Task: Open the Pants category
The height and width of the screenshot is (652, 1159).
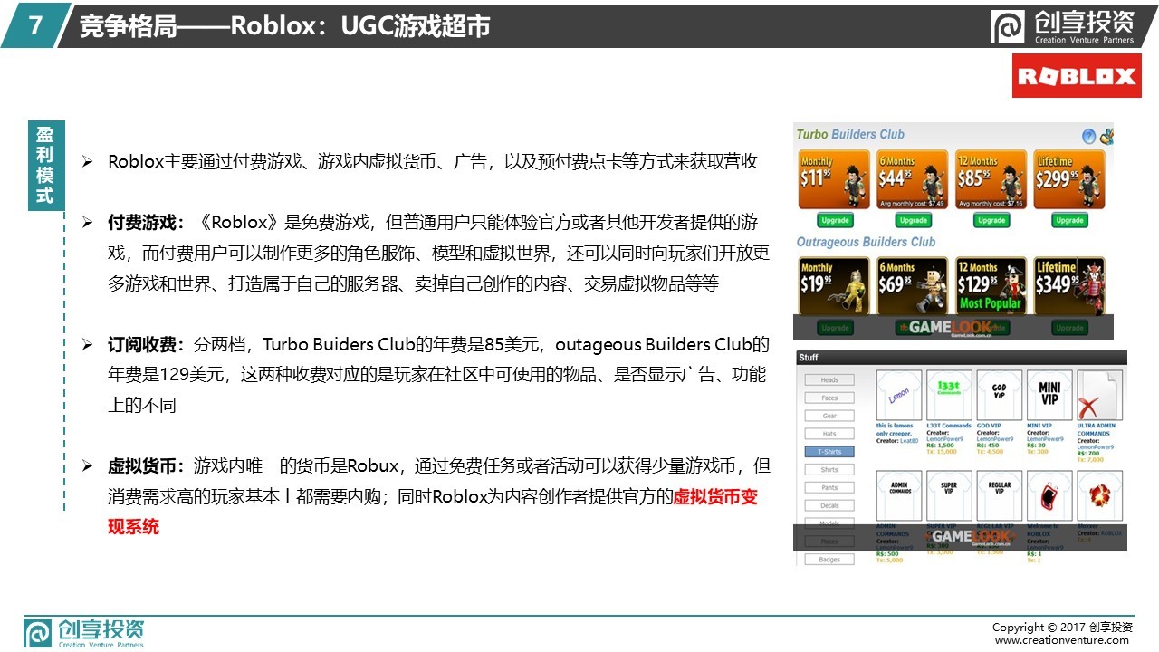Action: [x=829, y=487]
